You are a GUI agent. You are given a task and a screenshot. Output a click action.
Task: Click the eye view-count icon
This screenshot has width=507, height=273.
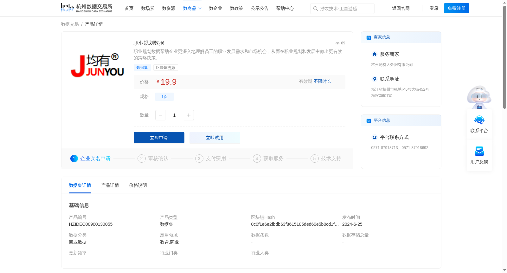pos(337,43)
